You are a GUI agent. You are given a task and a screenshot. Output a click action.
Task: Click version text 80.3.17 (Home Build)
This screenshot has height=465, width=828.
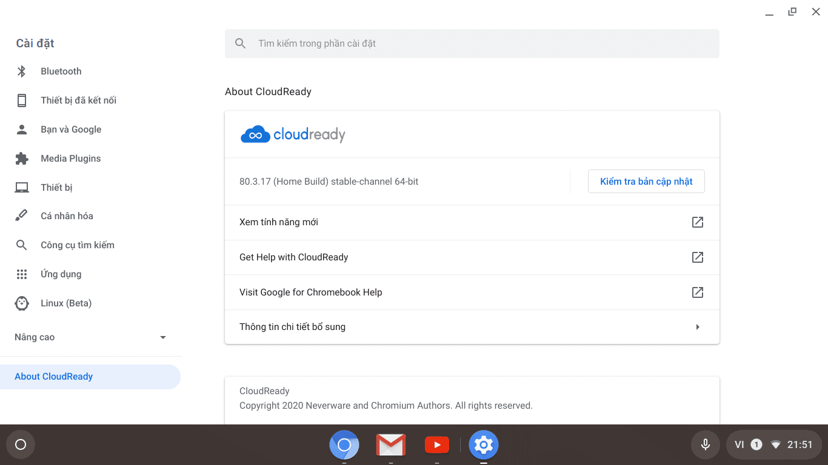329,182
